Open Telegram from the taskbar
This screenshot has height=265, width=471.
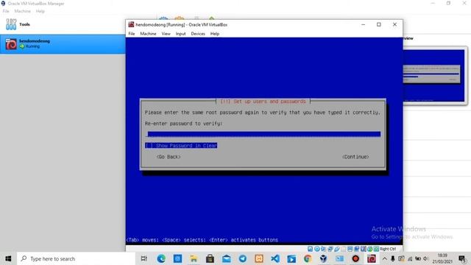(242, 258)
